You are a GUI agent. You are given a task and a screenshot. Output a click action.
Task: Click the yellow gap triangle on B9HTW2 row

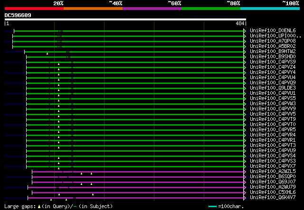47,54
